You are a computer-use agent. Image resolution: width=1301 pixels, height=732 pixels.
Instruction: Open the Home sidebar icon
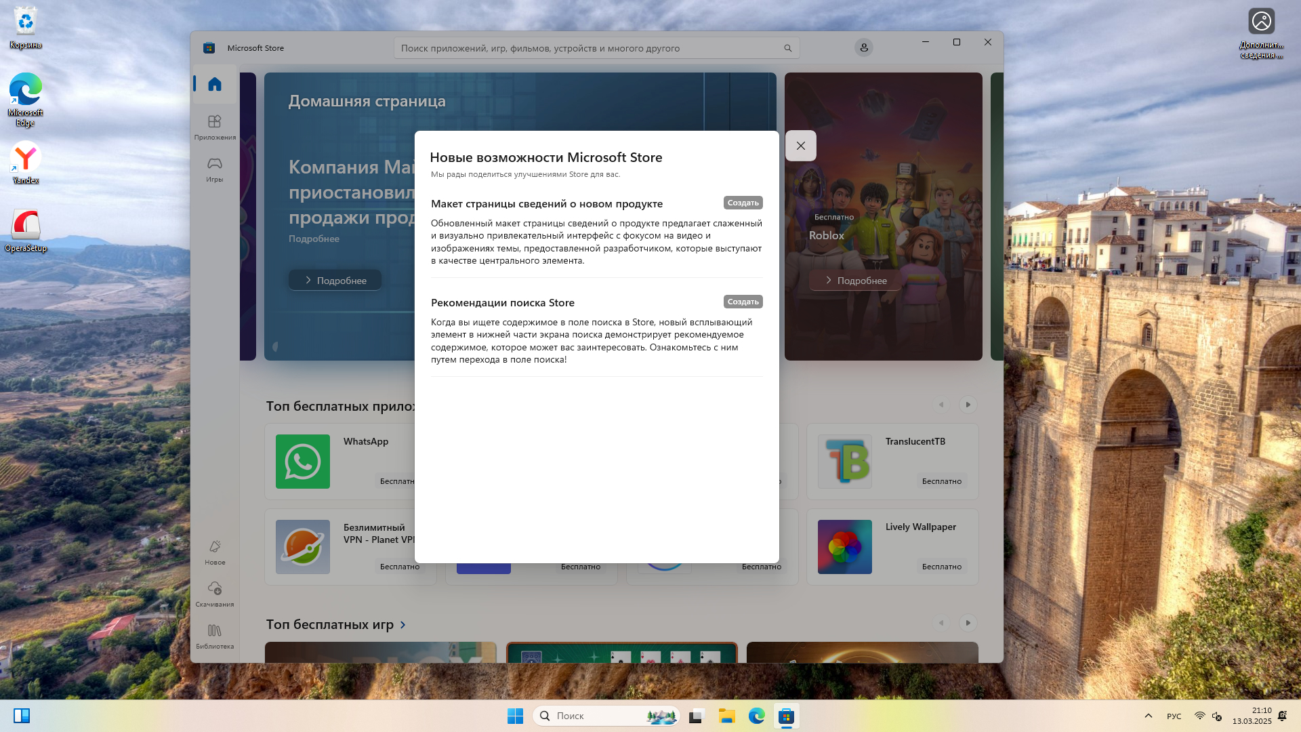(x=214, y=84)
